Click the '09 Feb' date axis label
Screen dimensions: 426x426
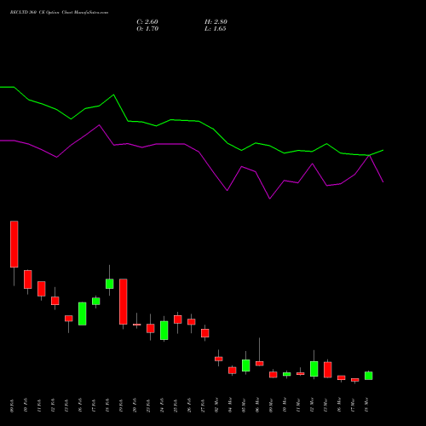12,406
